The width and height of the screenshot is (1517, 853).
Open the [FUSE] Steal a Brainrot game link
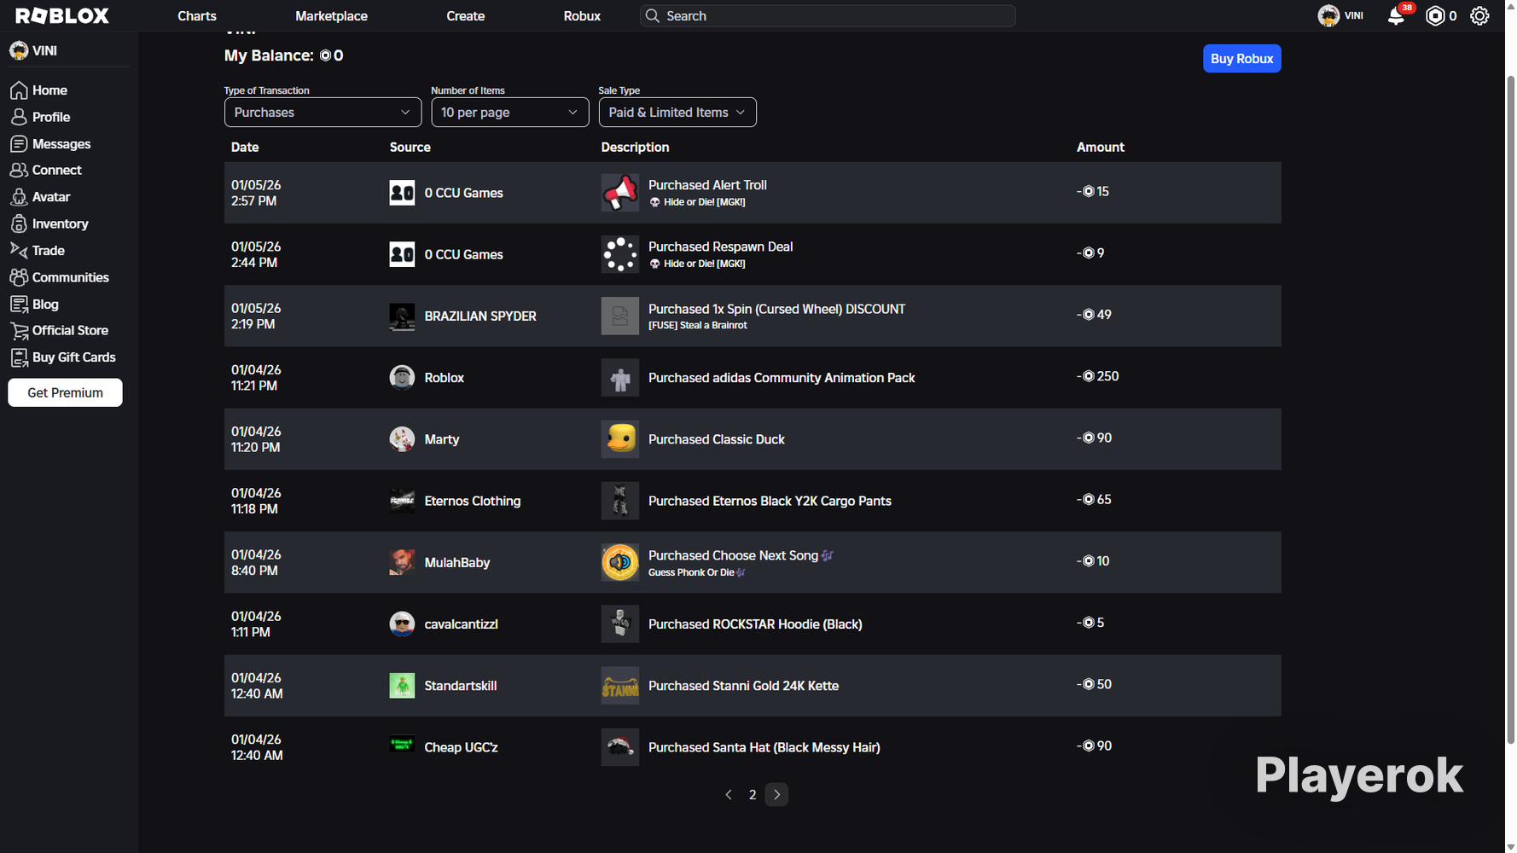coord(698,326)
